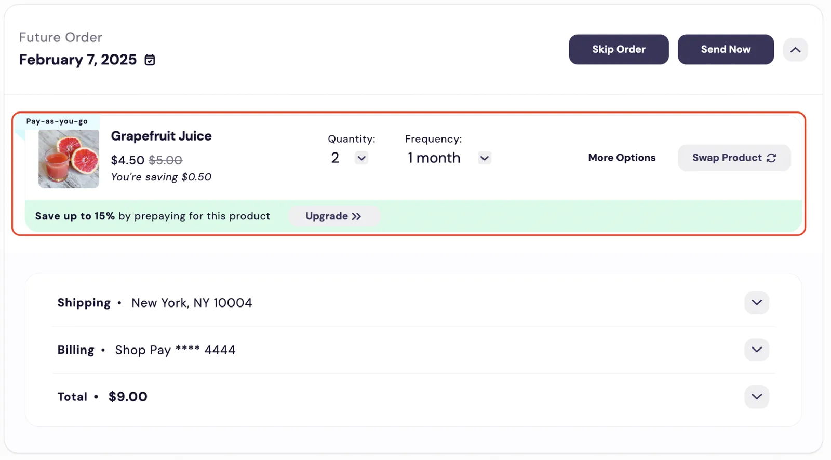Click the frequency value 1 month

[x=434, y=158]
